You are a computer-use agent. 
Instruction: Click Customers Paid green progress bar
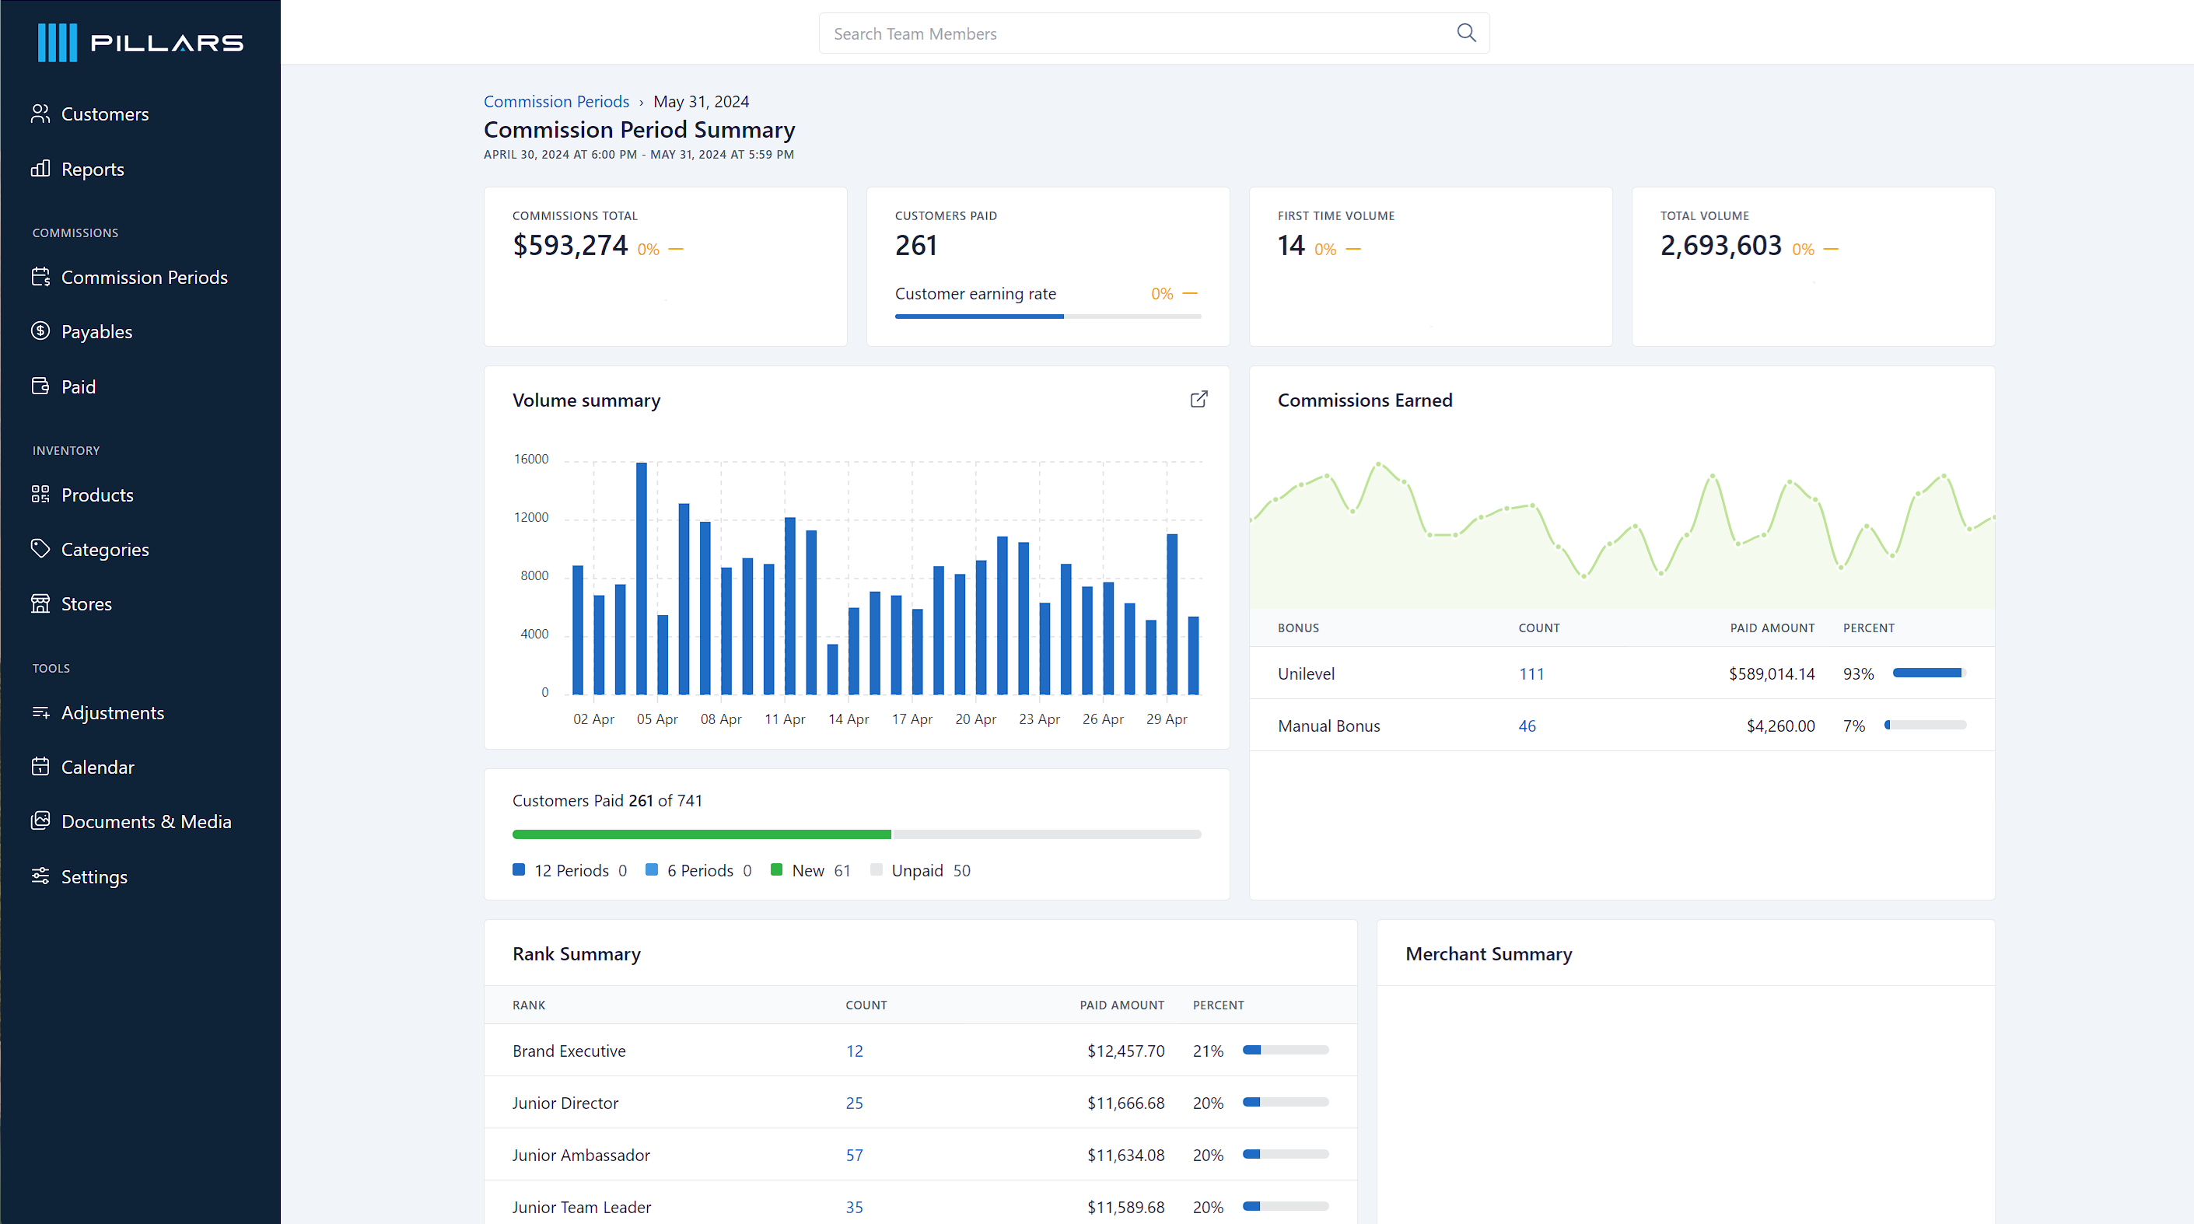click(701, 834)
